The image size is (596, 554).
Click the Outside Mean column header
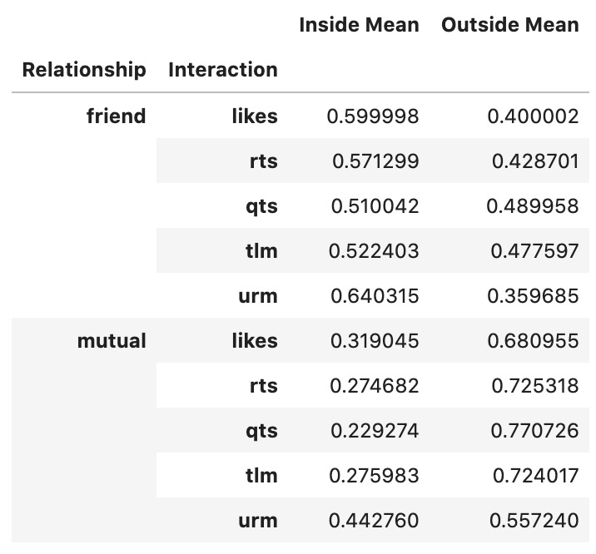(x=509, y=26)
